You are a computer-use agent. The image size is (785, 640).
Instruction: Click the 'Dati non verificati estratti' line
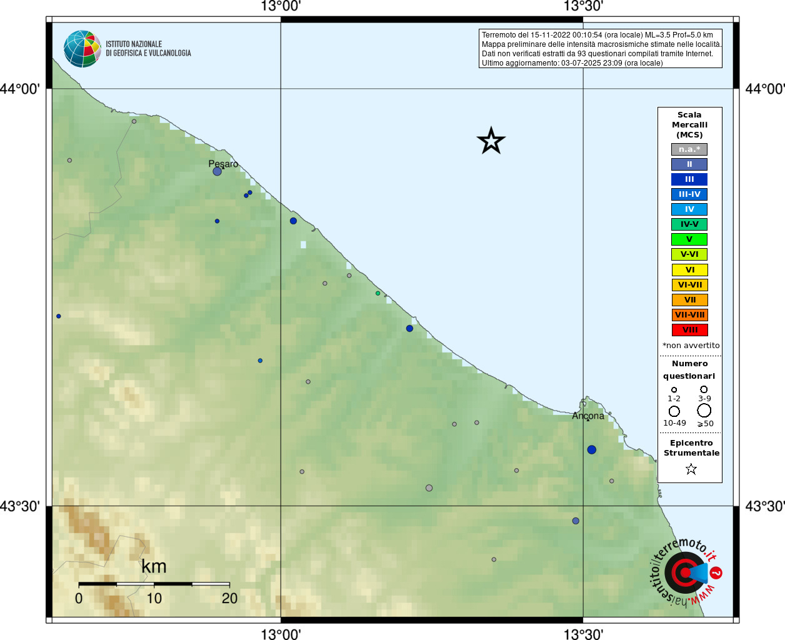597,54
